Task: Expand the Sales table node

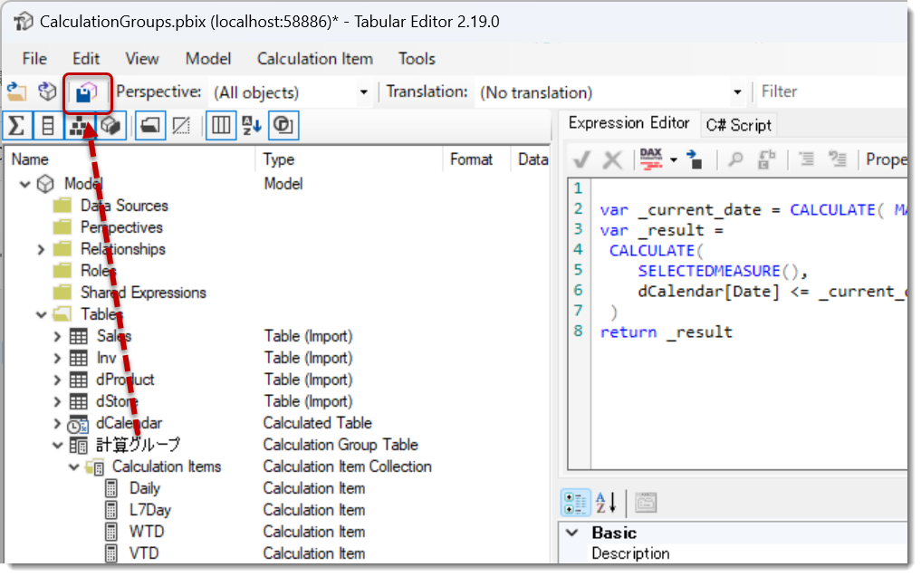Action: point(57,337)
